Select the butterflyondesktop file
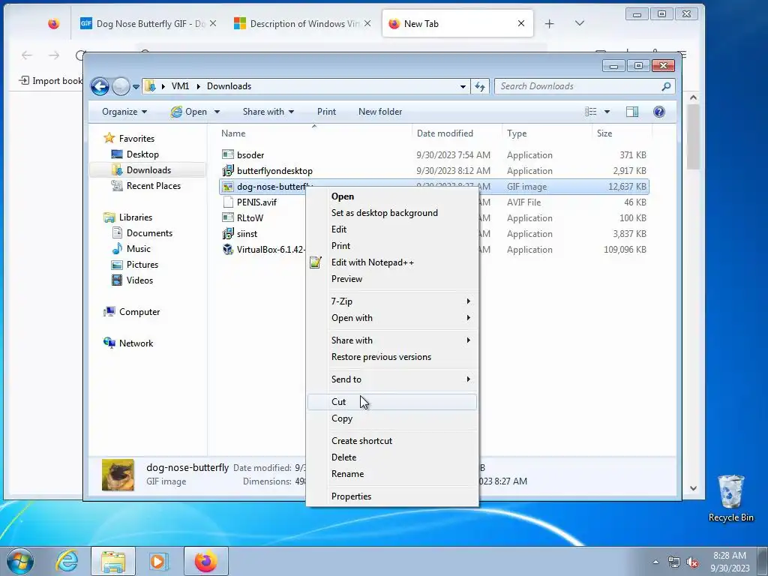The height and width of the screenshot is (576, 768). (274, 170)
